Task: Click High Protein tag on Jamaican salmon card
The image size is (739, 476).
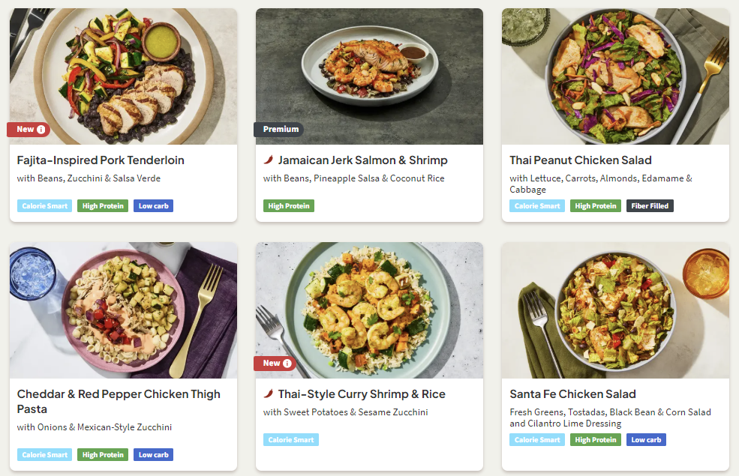Action: (289, 206)
